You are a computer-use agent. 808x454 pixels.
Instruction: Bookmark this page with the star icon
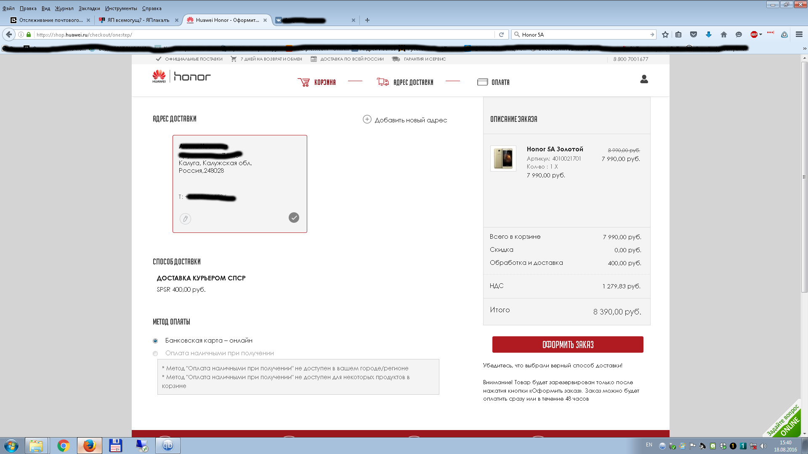pyautogui.click(x=665, y=34)
